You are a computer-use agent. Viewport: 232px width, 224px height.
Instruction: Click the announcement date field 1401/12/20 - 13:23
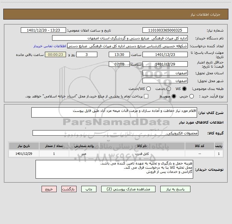[x=43, y=30]
